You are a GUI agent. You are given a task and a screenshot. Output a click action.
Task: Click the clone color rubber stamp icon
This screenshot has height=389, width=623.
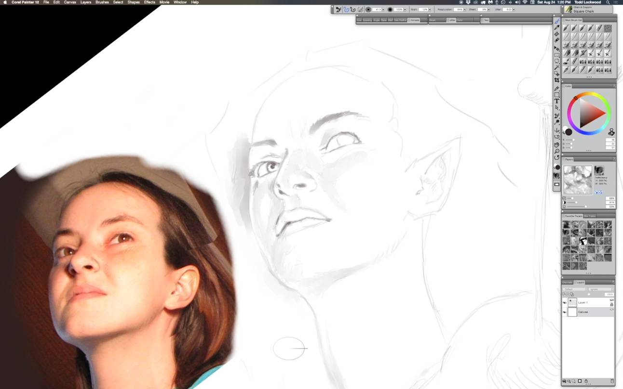coord(611,132)
